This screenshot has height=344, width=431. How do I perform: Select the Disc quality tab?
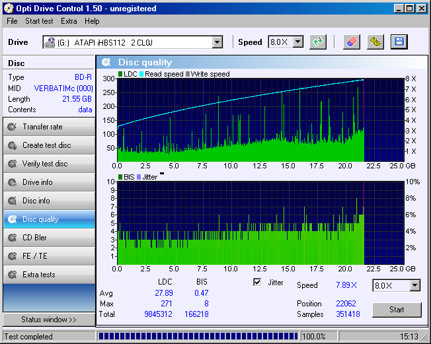click(49, 219)
